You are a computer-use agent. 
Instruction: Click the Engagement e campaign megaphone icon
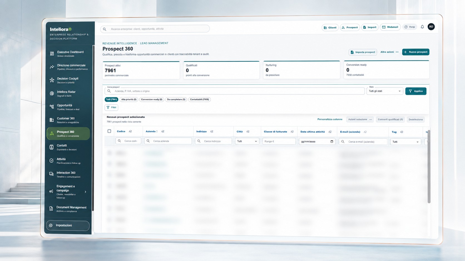(51, 191)
